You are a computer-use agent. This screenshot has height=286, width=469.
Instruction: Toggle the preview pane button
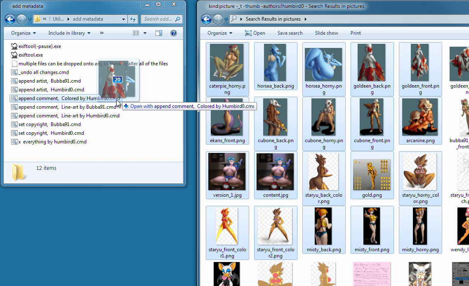159,33
